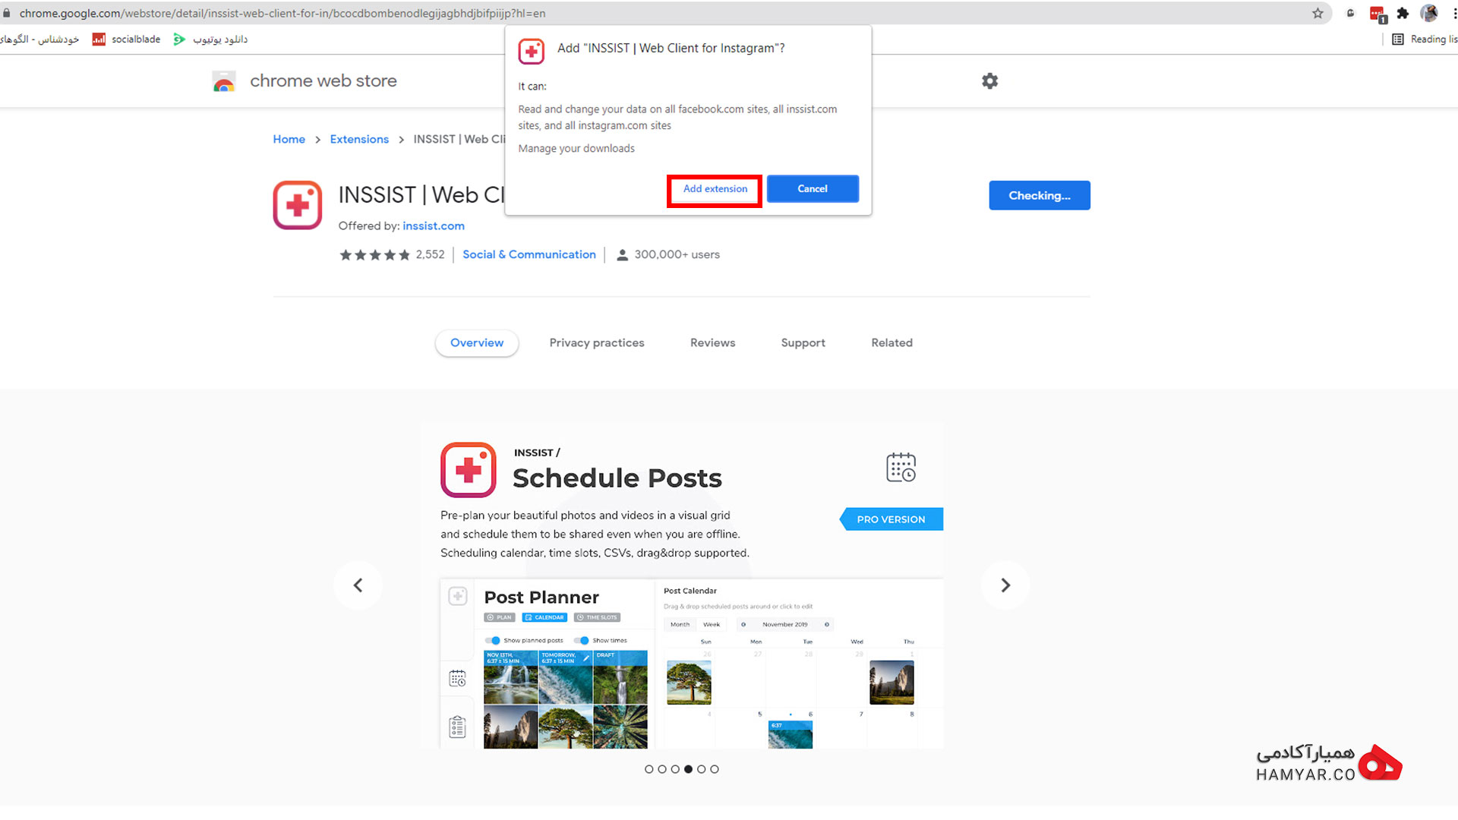Click the INSSIST extension logo icon
Viewport: 1458px width, 820px height.
pyautogui.click(x=297, y=204)
